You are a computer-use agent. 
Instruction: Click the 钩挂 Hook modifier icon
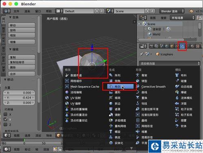point(138,104)
